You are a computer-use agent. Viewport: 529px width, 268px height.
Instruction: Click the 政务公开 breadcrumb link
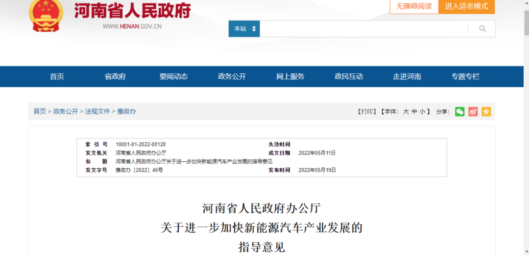[66, 112]
